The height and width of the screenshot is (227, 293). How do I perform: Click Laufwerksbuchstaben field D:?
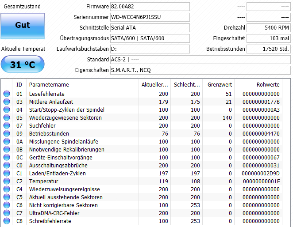150,49
